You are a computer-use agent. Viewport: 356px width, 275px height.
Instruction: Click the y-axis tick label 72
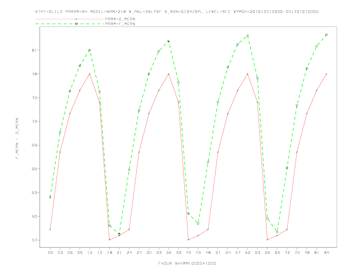(34, 121)
